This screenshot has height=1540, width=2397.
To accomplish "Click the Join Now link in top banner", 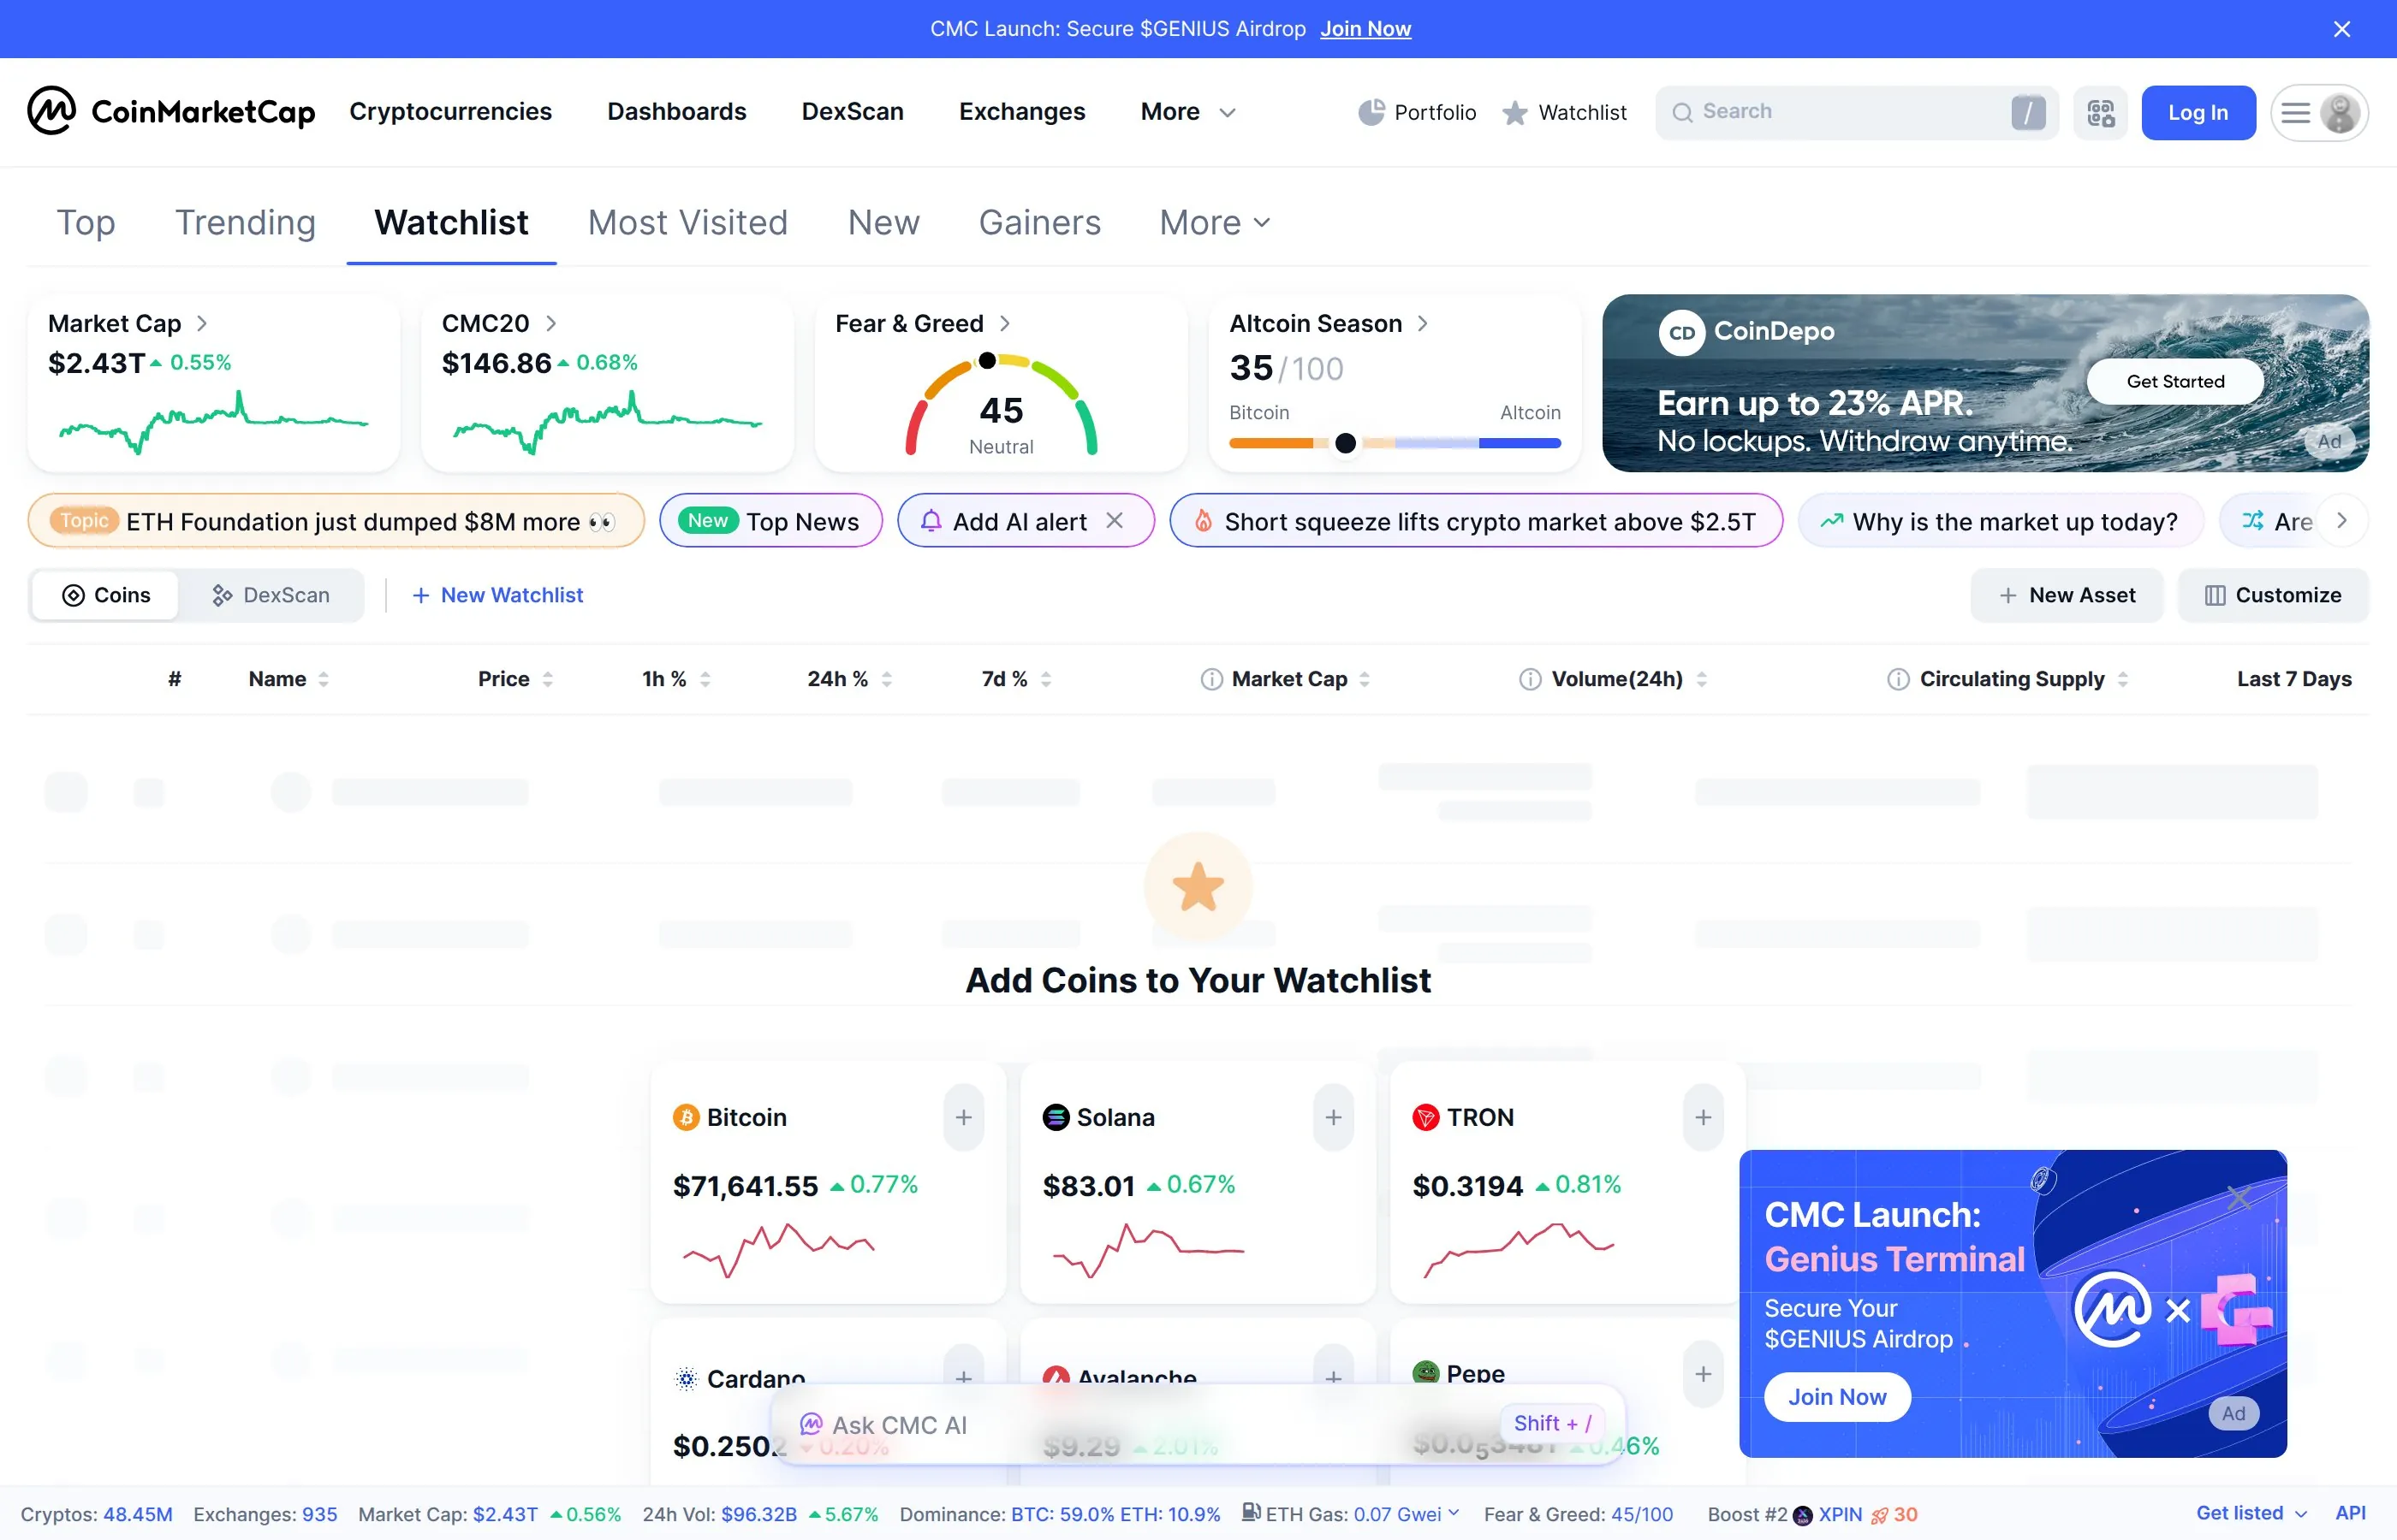I will tap(1365, 29).
